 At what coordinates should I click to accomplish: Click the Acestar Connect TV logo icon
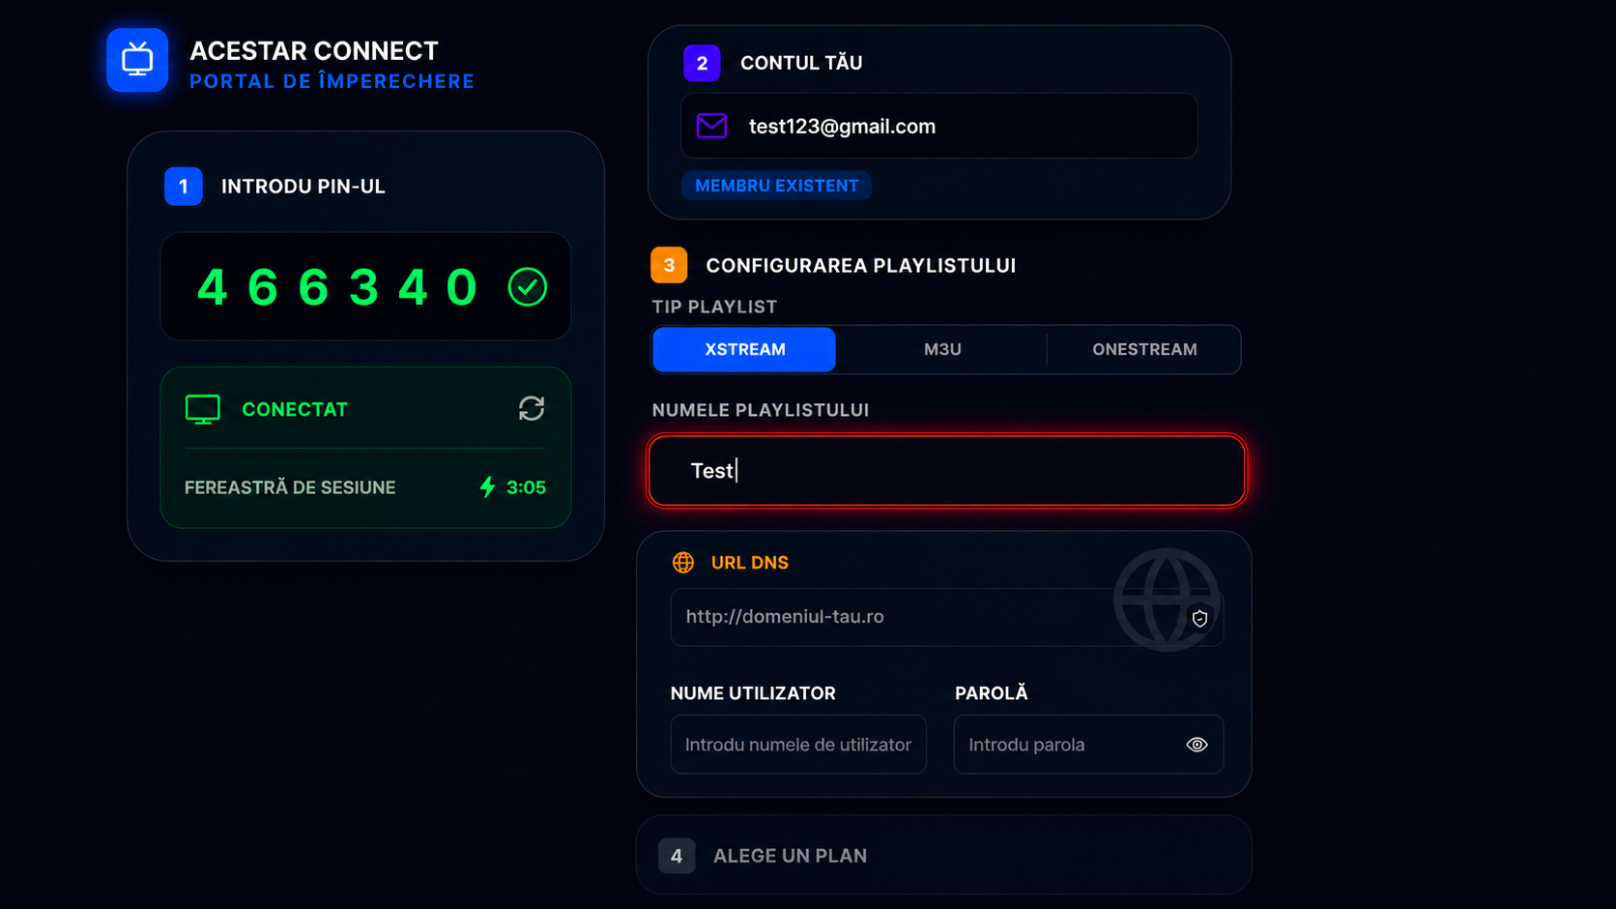(x=137, y=60)
